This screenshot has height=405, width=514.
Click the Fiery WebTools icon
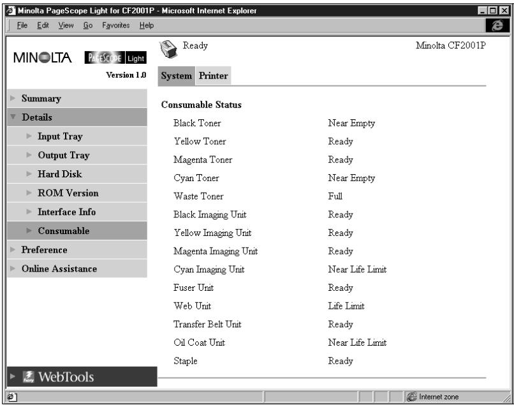pyautogui.click(x=29, y=376)
